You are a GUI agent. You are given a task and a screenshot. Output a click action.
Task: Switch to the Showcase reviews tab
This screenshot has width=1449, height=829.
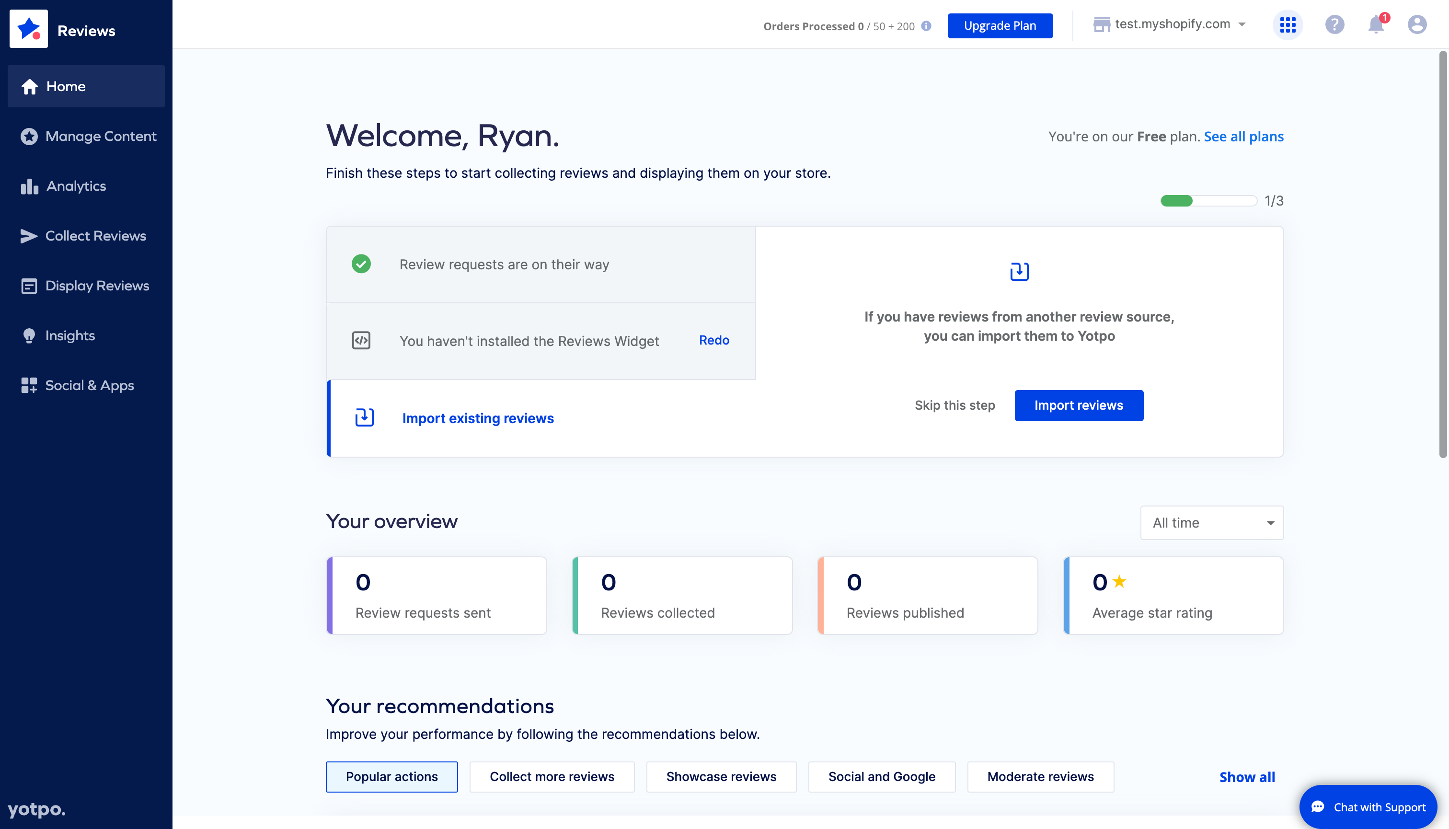coord(721,777)
